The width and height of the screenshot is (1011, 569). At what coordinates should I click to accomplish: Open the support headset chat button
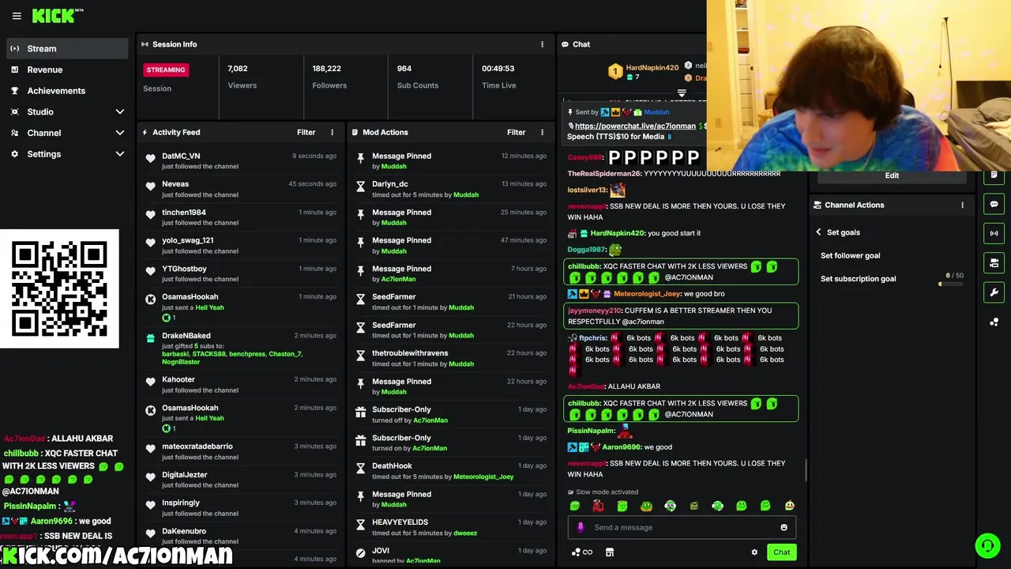[x=987, y=545]
